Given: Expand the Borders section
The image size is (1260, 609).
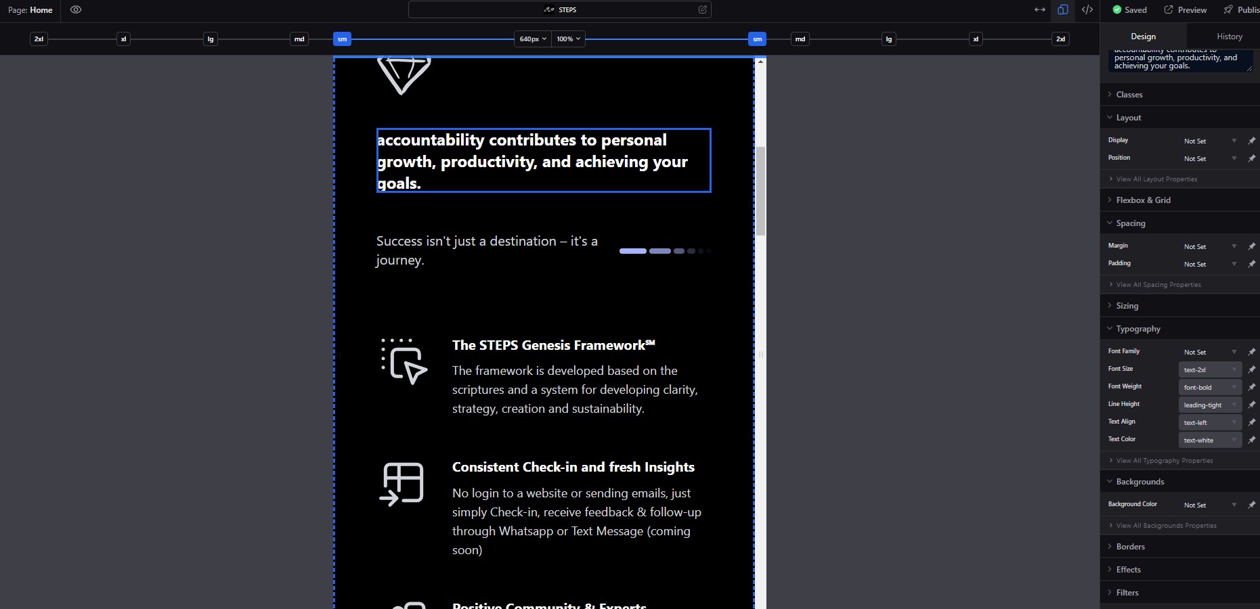Looking at the screenshot, I should click(1180, 547).
